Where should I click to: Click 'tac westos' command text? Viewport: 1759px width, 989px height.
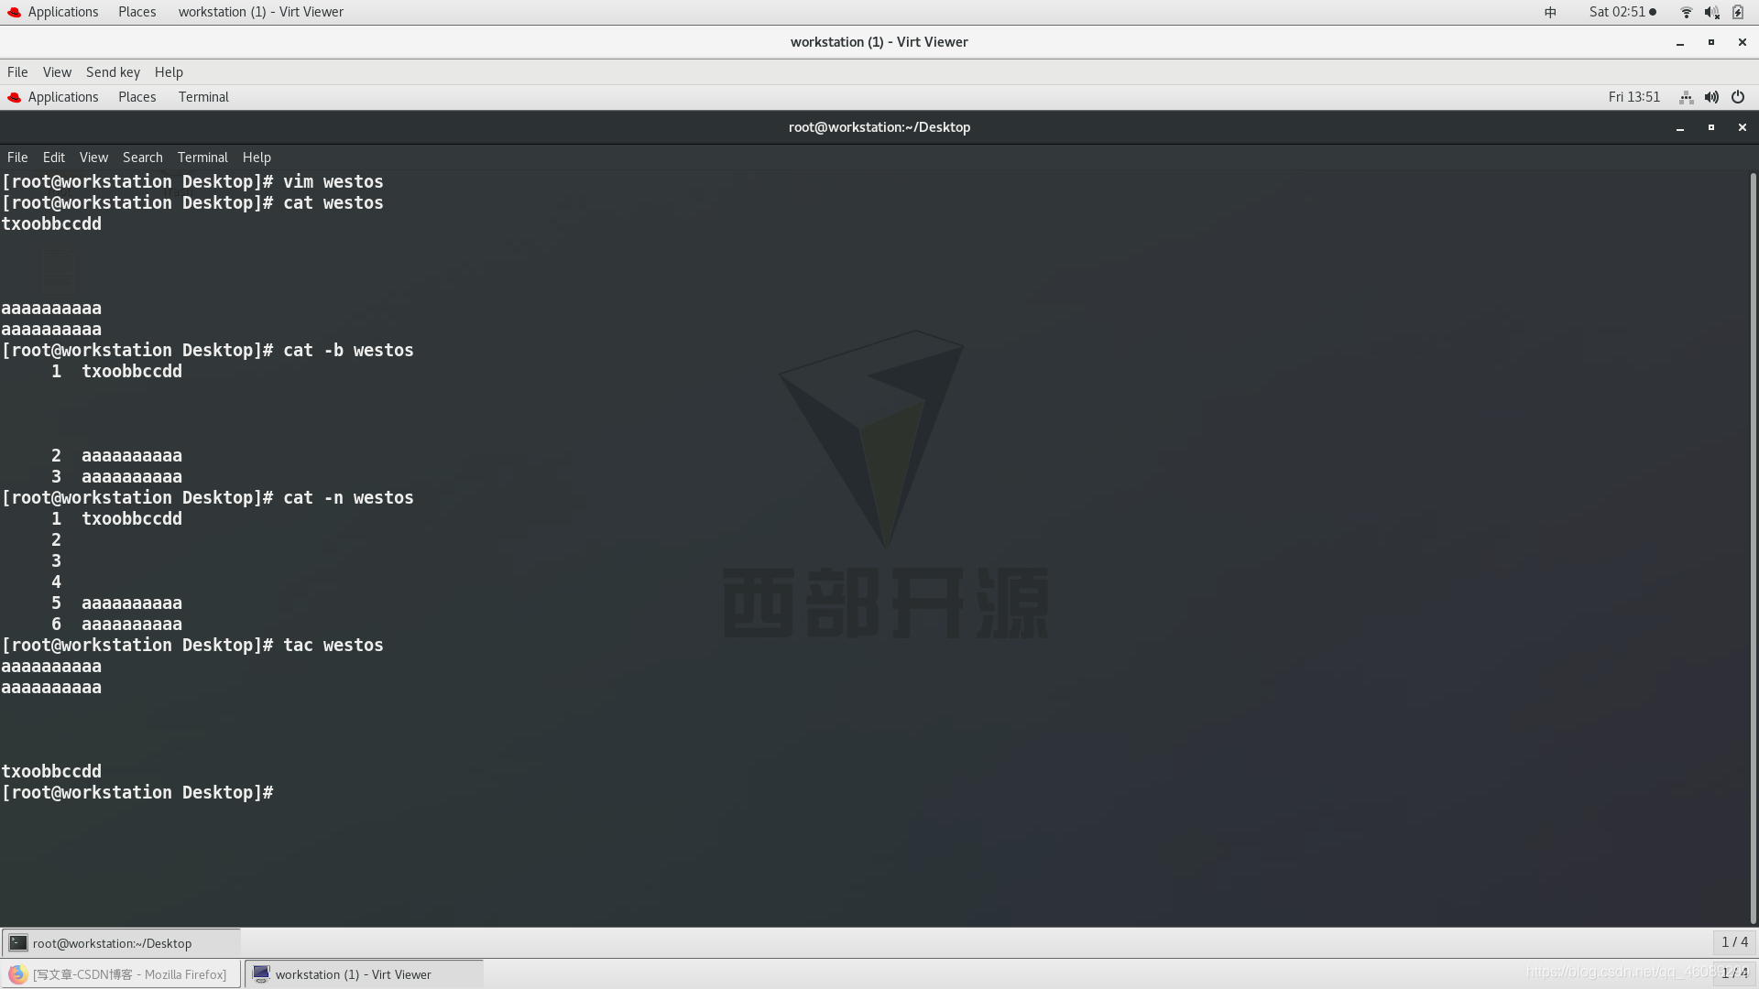click(333, 646)
